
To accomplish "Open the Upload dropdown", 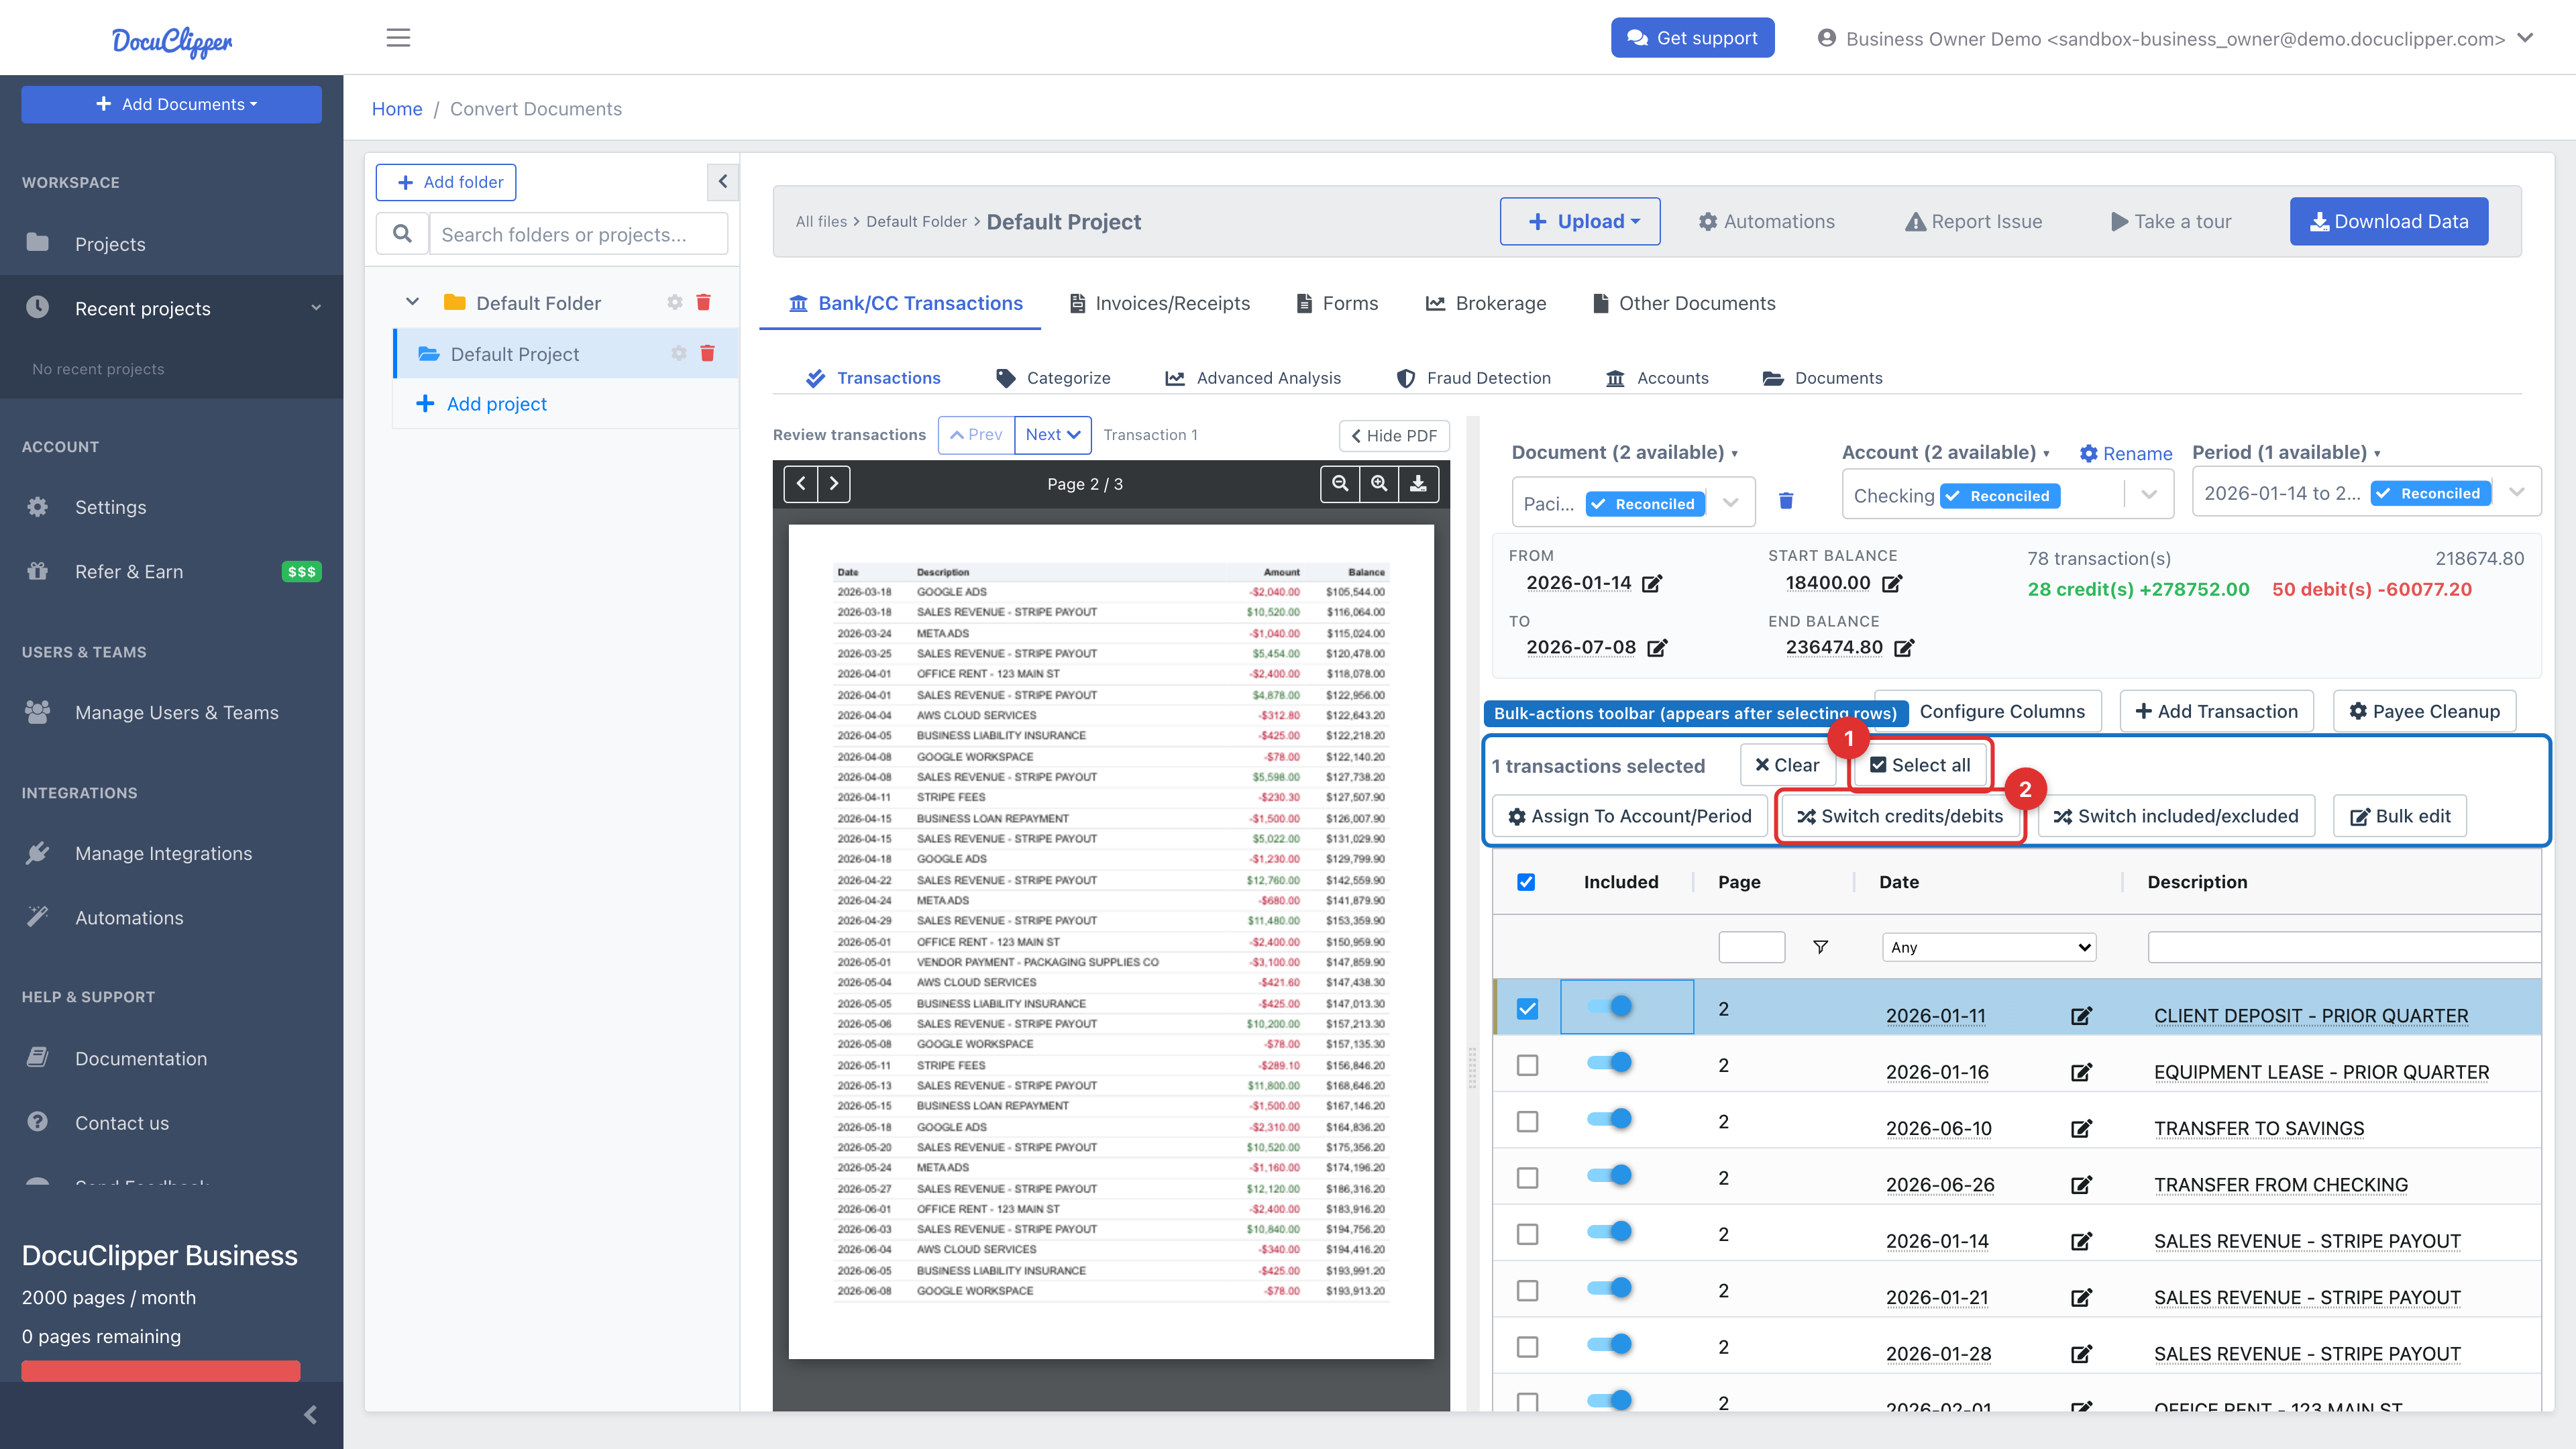I will pyautogui.click(x=1580, y=221).
